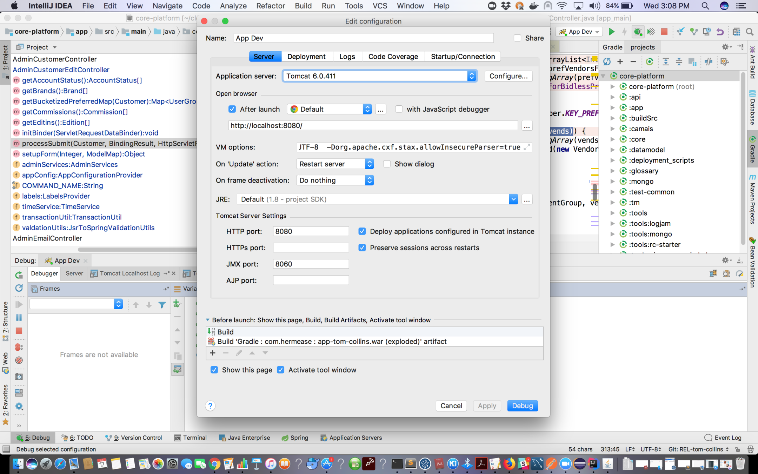Click JMX port input field
The width and height of the screenshot is (758, 474).
[x=311, y=264]
